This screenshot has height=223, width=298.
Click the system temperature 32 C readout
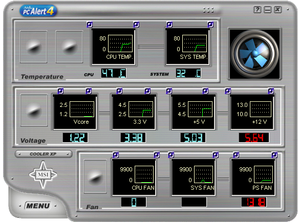(188, 73)
